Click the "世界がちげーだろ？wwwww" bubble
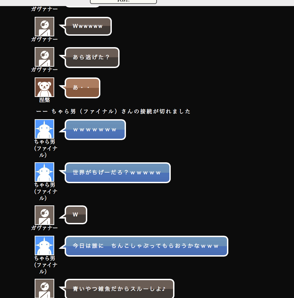294x298 pixels. [118, 173]
